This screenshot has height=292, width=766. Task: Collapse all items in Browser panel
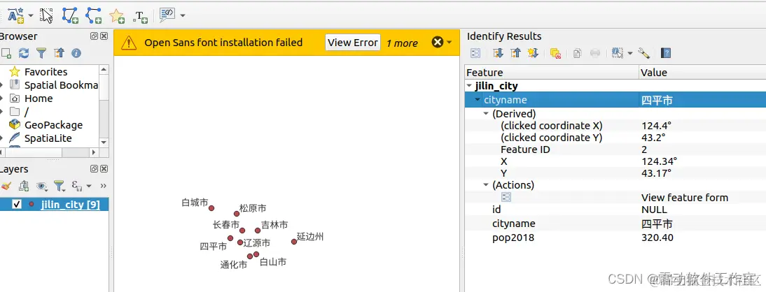pos(59,52)
